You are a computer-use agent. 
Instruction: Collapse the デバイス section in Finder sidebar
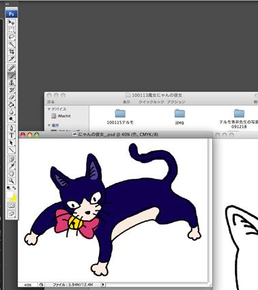click(x=49, y=109)
